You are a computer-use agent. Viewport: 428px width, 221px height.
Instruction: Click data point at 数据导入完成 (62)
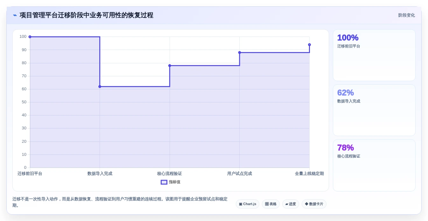point(100,86)
